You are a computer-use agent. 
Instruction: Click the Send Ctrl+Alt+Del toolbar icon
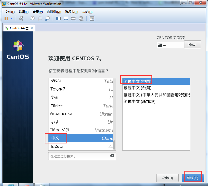coord(21,18)
